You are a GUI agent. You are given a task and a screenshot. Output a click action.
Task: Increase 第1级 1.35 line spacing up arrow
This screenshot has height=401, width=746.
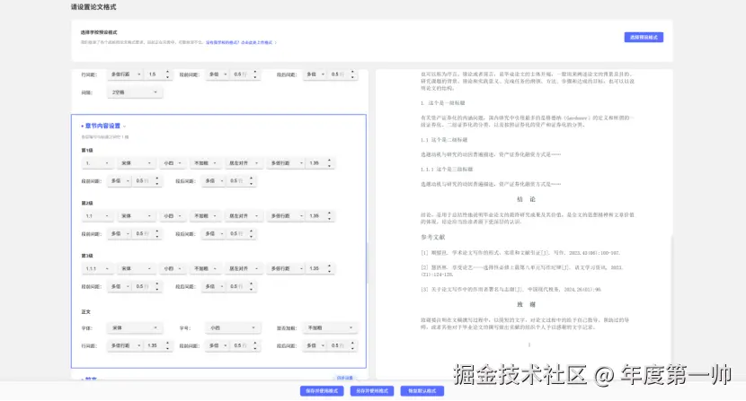pos(329,161)
